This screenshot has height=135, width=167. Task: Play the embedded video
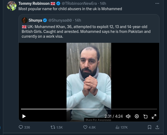pyautogui.click(x=24, y=116)
